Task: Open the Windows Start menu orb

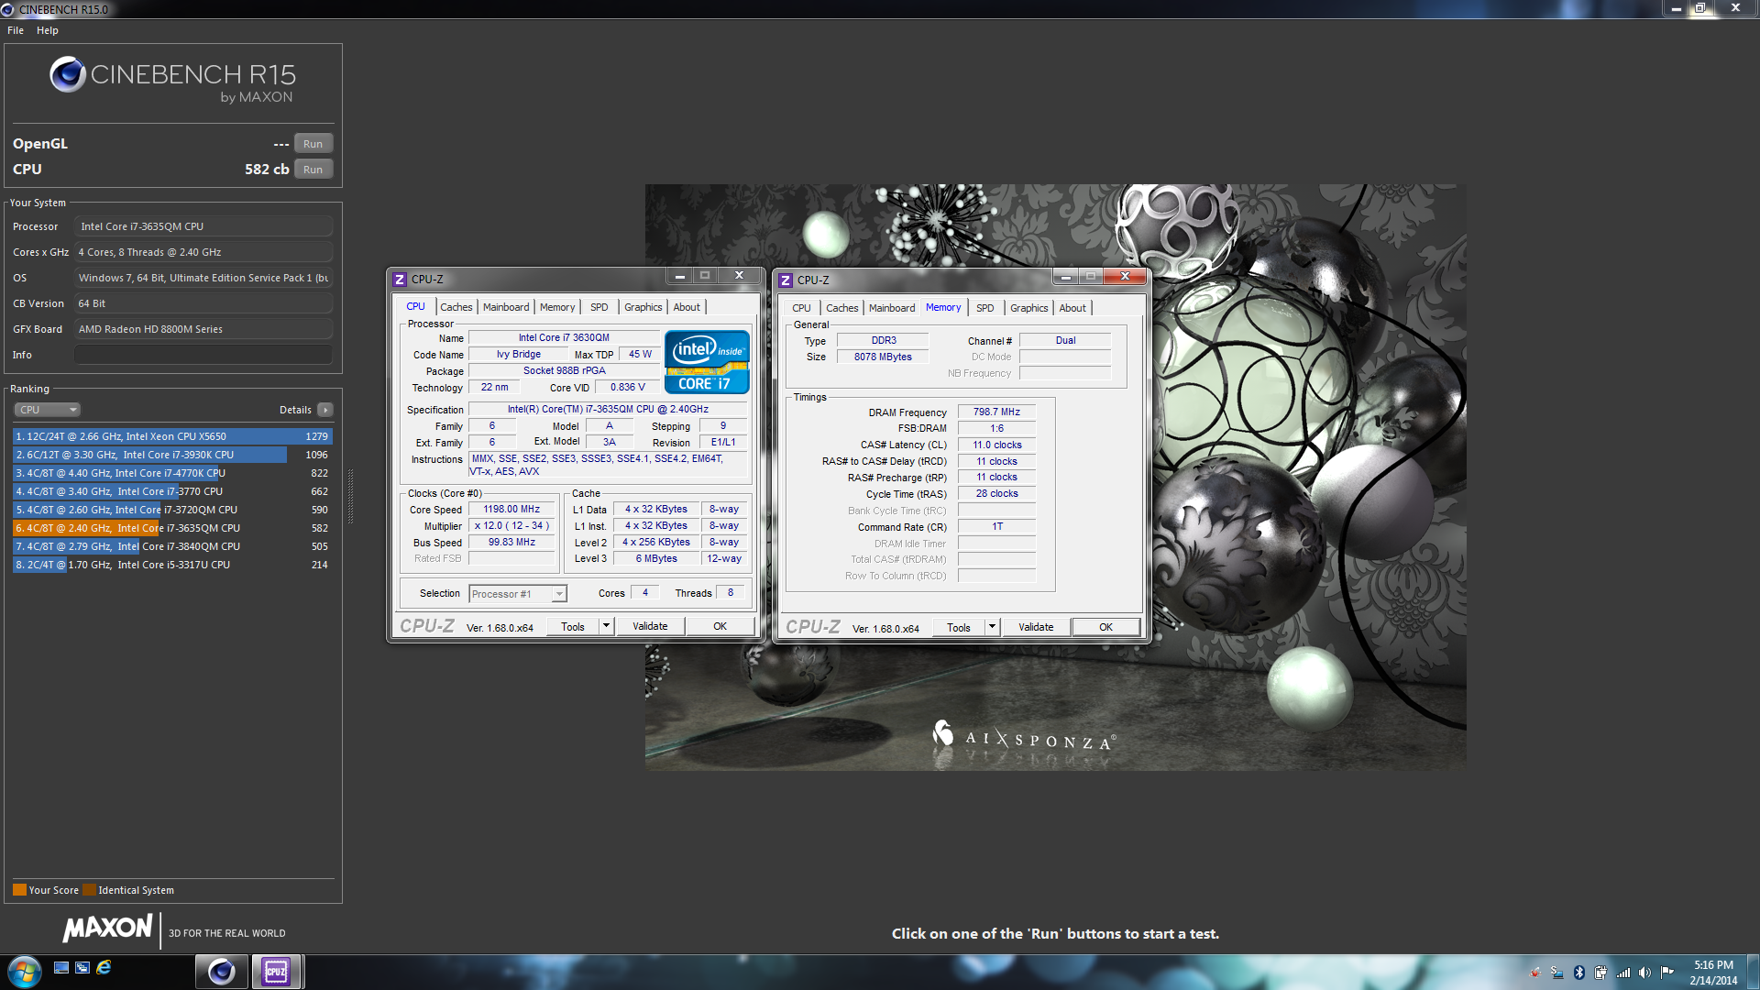Action: (25, 971)
